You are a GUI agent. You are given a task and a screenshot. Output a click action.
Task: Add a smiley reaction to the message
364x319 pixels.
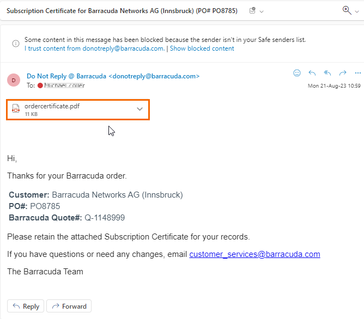(297, 73)
